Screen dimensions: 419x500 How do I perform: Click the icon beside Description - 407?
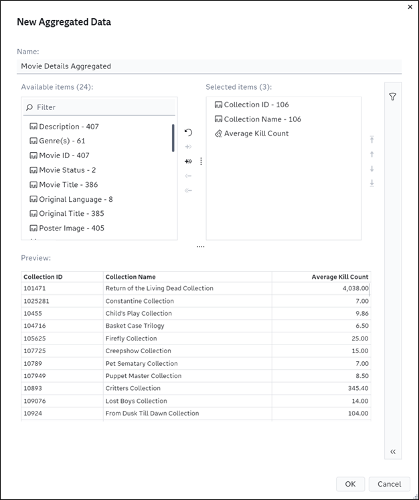click(33, 126)
